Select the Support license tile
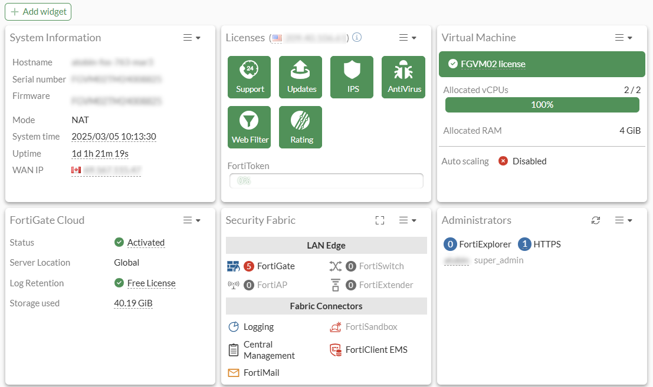 [249, 77]
